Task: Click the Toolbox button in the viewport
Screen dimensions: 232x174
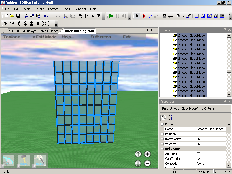Action: [12, 37]
